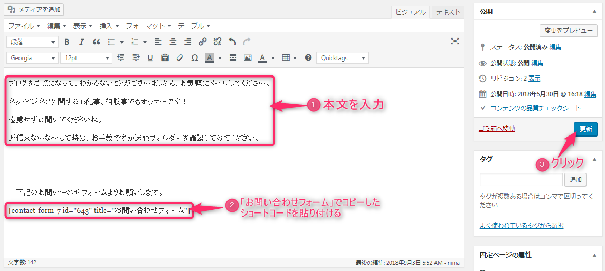The image size is (605, 271).
Task: Open keyboard shortcuts help icon
Action: point(308,58)
